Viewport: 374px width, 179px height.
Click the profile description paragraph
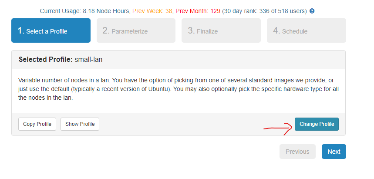179,89
